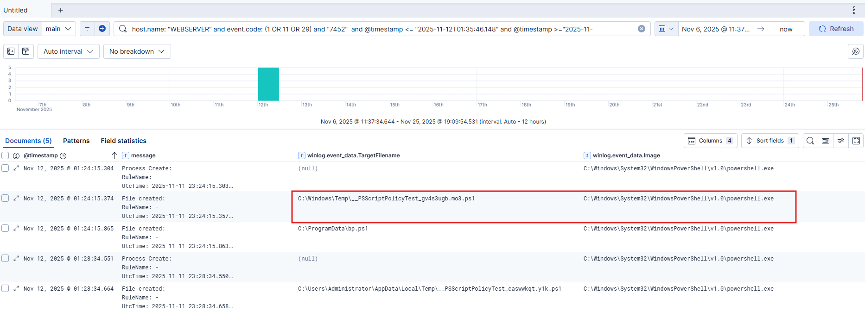Open the date quick-select calendar

pos(666,29)
